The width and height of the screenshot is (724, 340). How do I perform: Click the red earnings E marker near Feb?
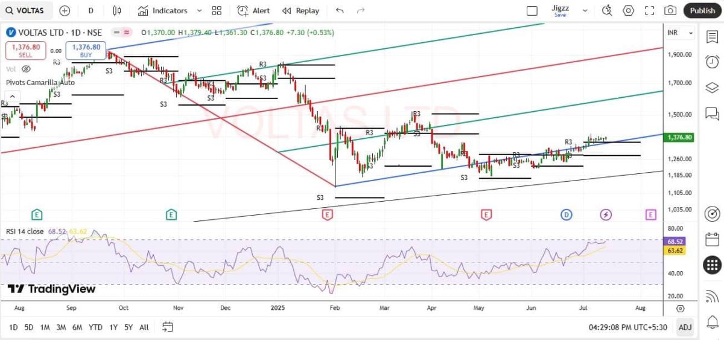[x=328, y=214]
